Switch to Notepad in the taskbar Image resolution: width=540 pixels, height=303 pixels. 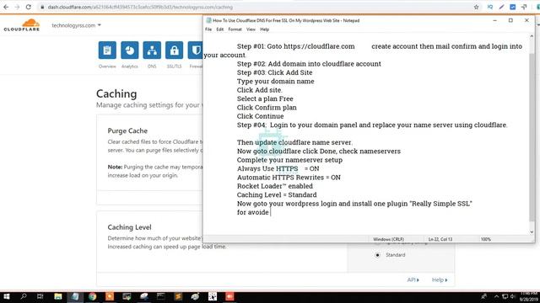pos(75,296)
